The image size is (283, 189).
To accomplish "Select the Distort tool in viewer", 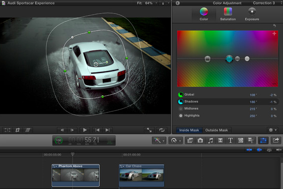I will (x=28, y=130).
